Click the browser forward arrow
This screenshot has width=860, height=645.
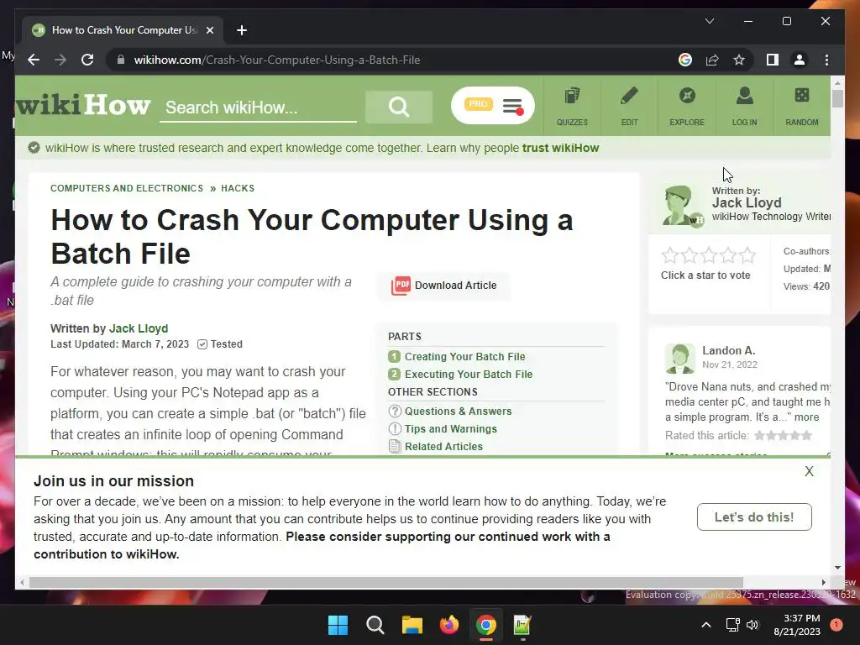60,60
